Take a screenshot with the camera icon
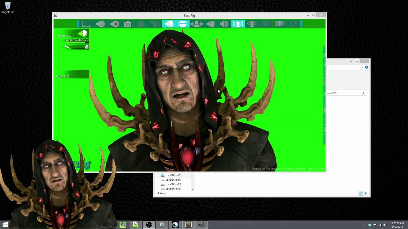 pos(127,24)
